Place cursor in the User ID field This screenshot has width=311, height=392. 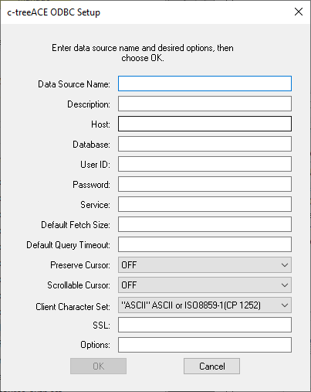tap(205, 164)
